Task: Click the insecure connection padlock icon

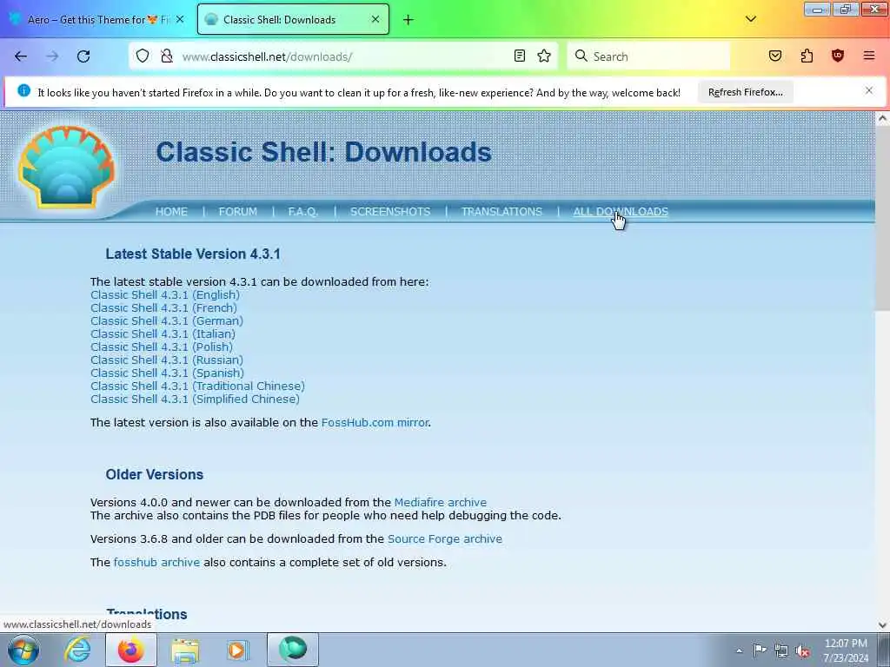Action: point(166,56)
